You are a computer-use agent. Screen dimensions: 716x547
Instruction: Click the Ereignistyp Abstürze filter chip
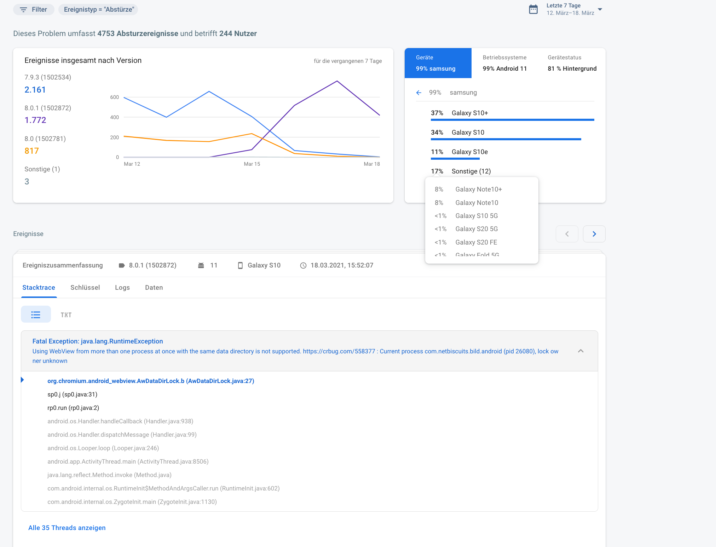[99, 10]
